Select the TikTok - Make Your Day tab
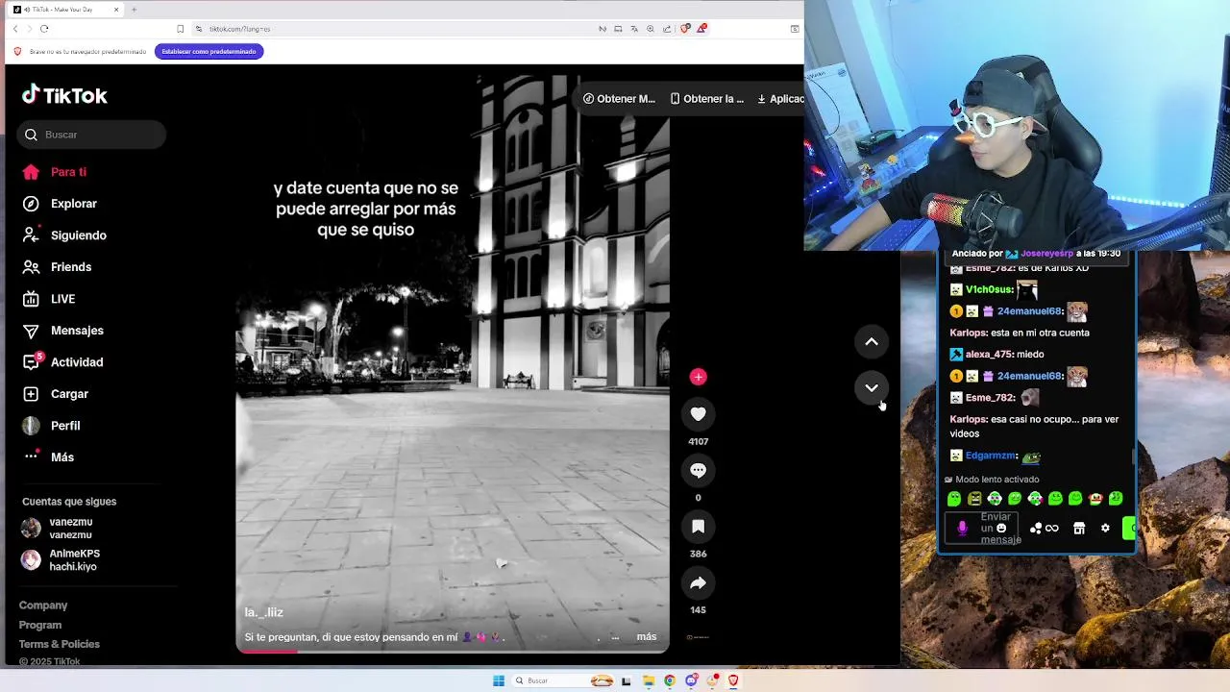The width and height of the screenshot is (1230, 692). click(x=66, y=9)
